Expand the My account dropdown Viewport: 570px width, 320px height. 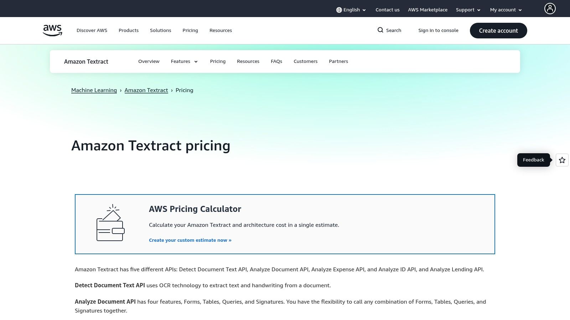506,10
